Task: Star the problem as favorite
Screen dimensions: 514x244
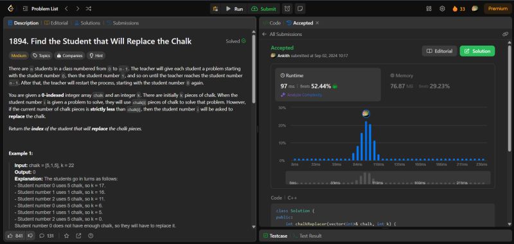Action: coord(67,236)
